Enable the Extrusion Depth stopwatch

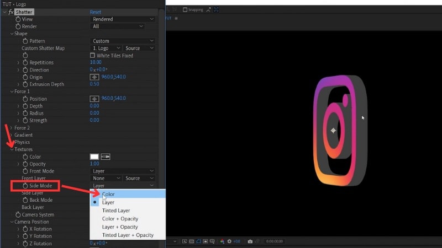(x=25, y=84)
